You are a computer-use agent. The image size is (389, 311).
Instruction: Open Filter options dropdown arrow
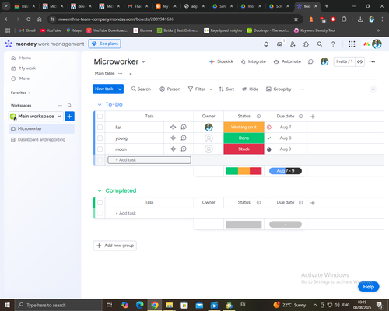(x=211, y=89)
